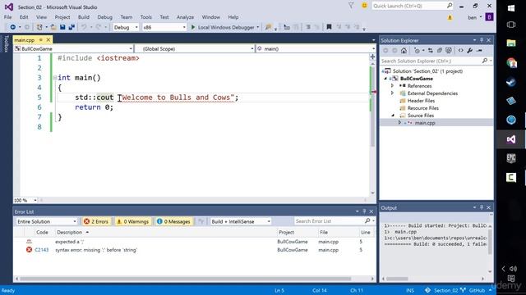
Task: Click the Quick Launch search icon
Action: [x=450, y=6]
